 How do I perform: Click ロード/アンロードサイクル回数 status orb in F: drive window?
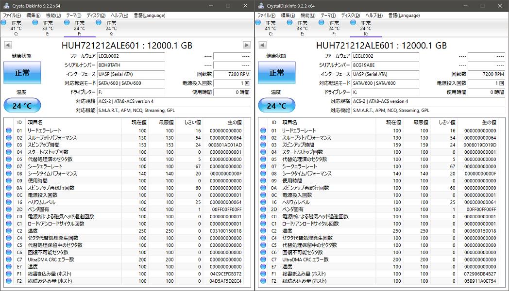9,224
